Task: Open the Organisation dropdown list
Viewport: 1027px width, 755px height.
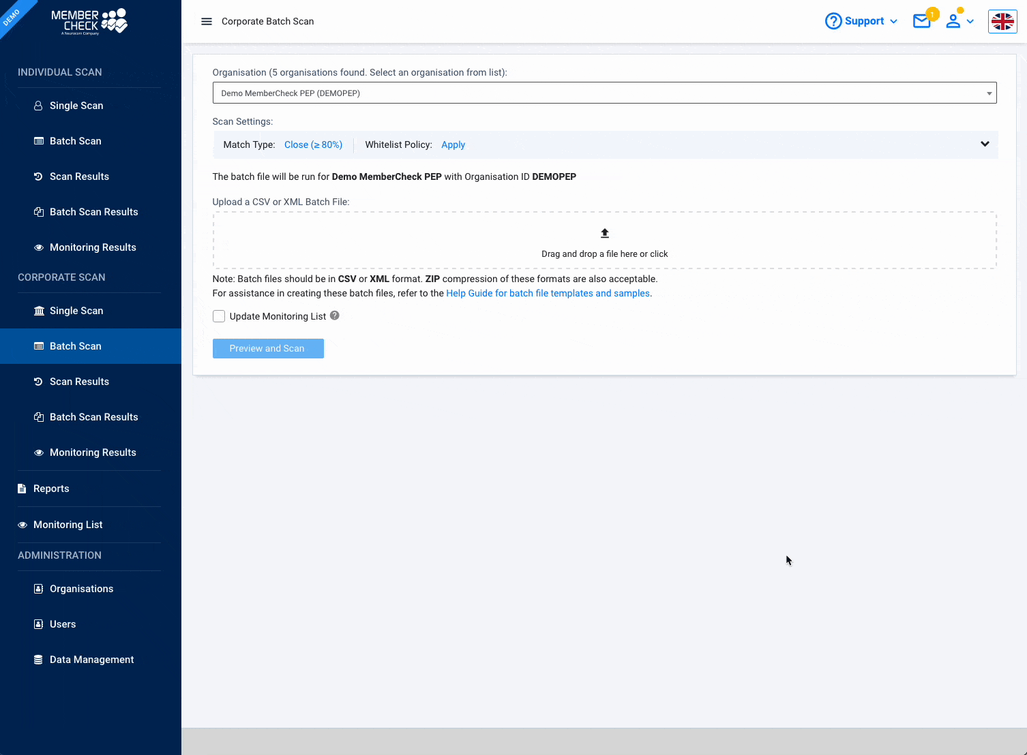Action: [605, 93]
